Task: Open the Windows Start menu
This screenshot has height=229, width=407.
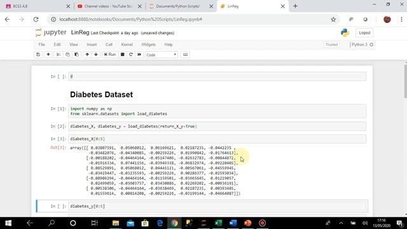Action: pyautogui.click(x=8, y=223)
